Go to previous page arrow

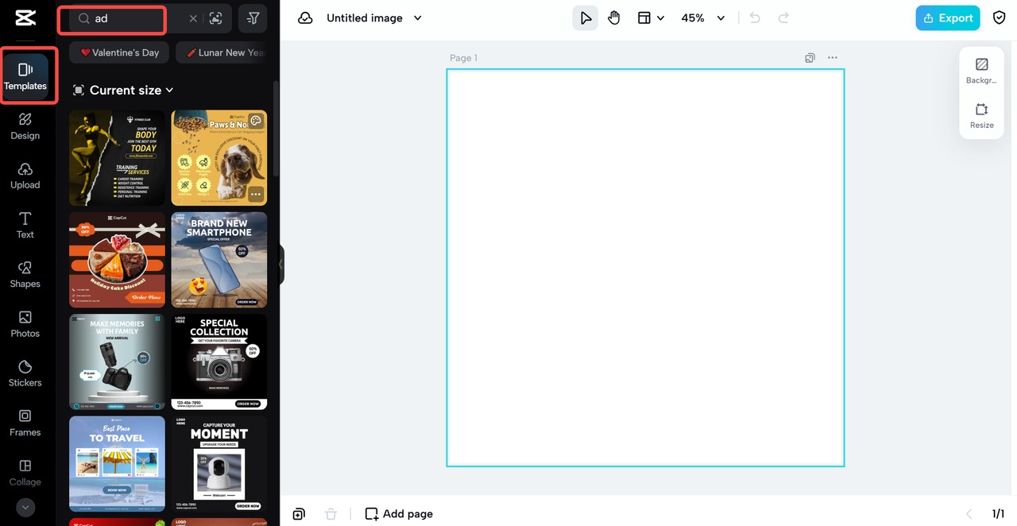click(x=969, y=514)
